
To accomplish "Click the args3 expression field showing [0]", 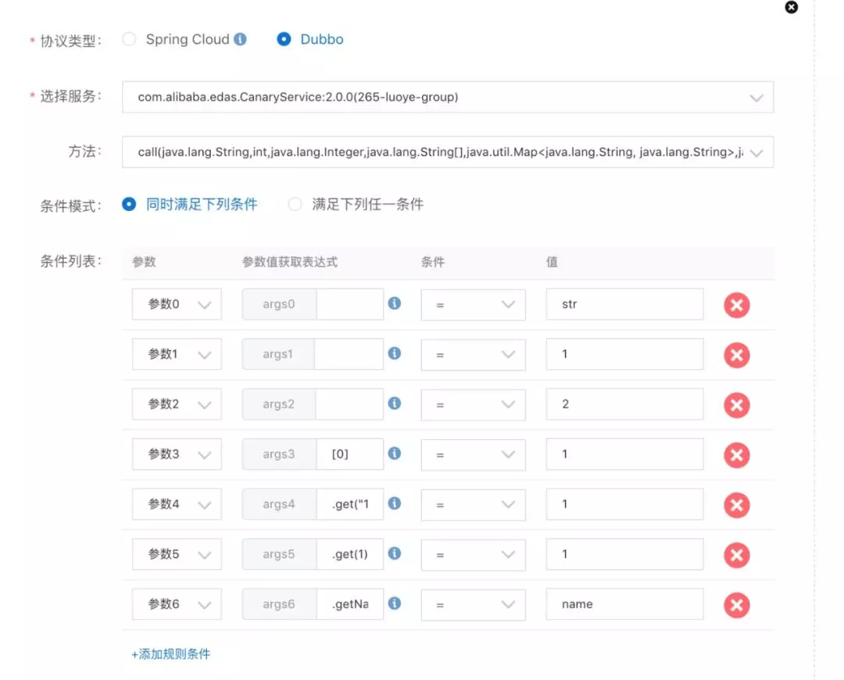I will (x=350, y=454).
